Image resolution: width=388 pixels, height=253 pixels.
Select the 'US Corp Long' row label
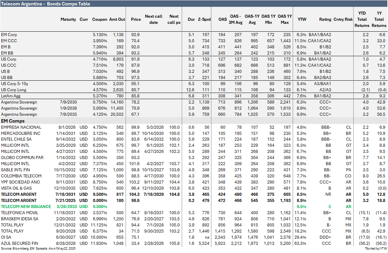pyautogui.click(x=13, y=90)
